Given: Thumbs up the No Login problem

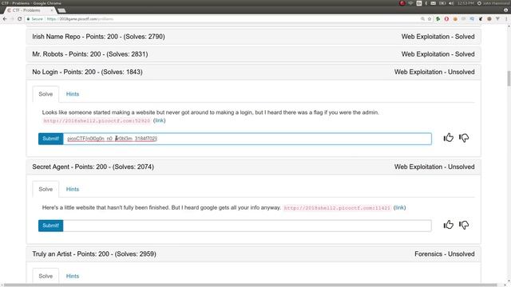Looking at the screenshot, I should click(x=449, y=138).
